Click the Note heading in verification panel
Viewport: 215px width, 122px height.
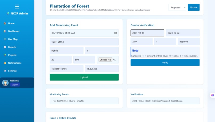[135, 51]
